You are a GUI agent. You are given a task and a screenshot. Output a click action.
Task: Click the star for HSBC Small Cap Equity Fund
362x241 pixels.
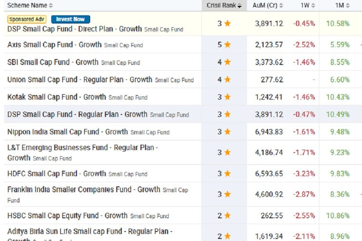(227, 215)
